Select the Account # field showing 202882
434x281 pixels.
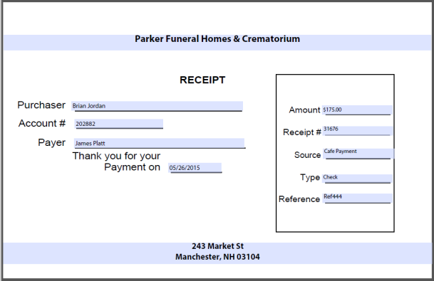[x=119, y=124]
